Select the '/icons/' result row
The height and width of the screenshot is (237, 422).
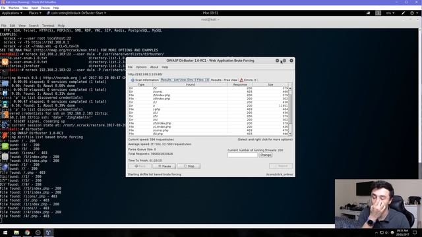208,92
